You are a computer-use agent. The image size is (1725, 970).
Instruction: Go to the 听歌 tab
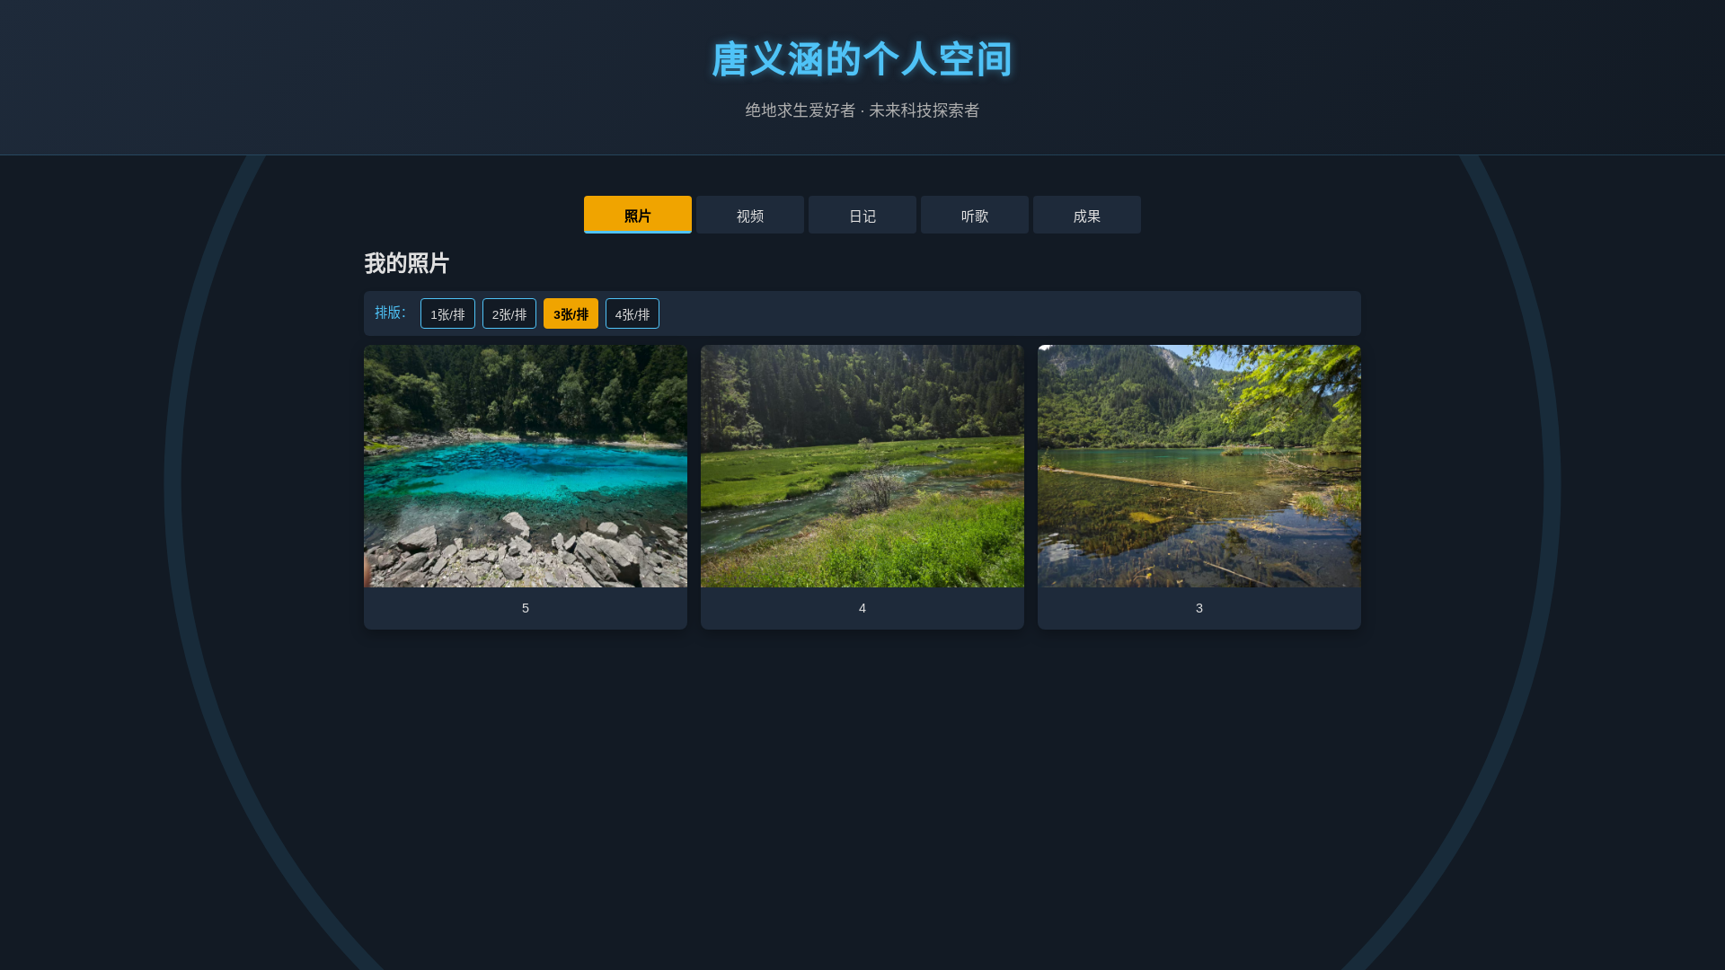pos(975,215)
